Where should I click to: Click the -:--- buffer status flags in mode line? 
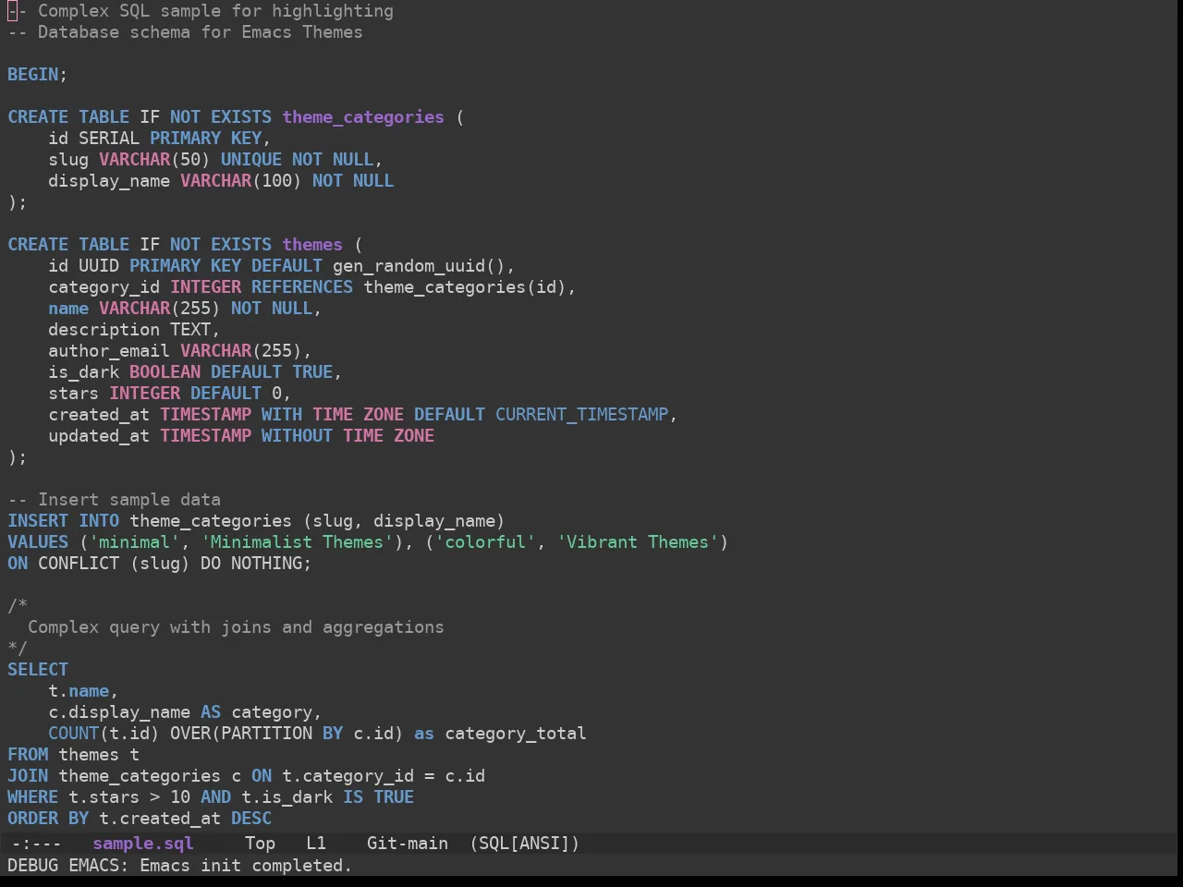36,843
